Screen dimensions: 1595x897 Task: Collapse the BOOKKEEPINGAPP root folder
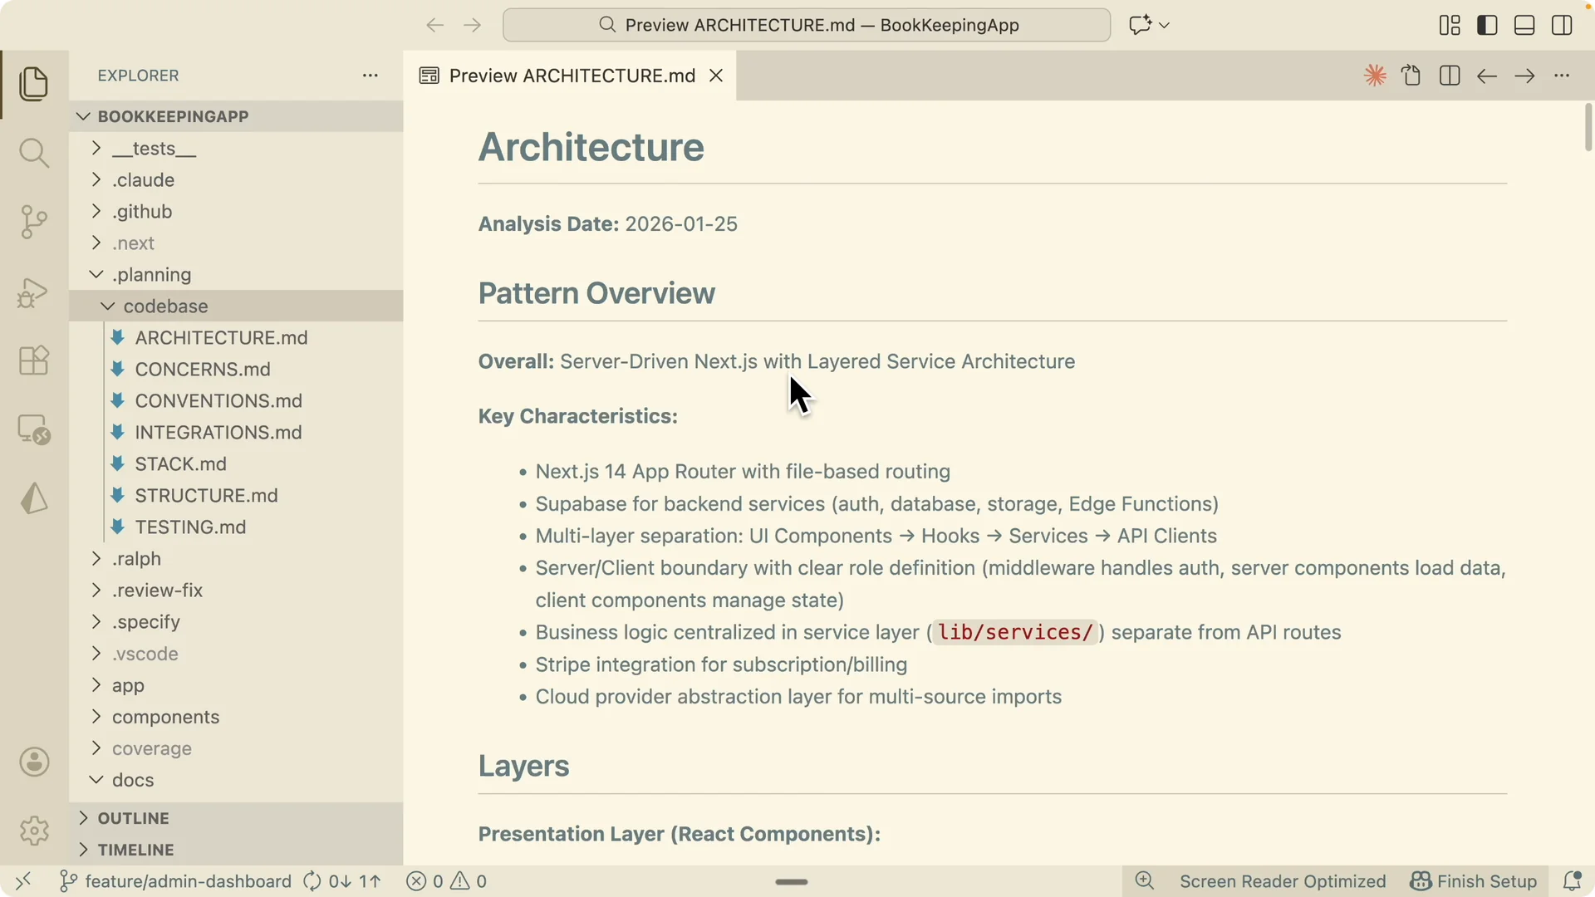coord(236,116)
